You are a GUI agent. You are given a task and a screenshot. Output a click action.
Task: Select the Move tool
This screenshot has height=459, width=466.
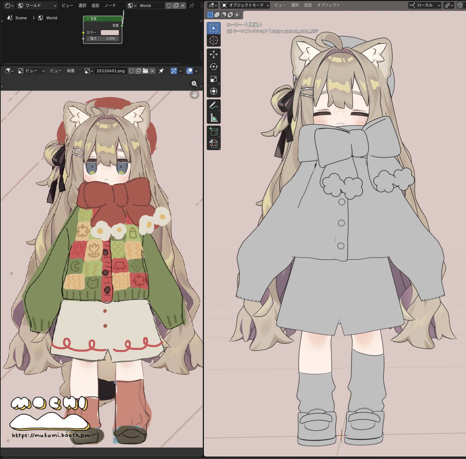pos(214,54)
